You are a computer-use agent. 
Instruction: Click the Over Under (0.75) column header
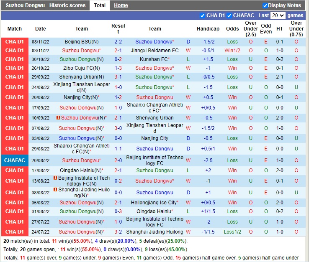point(296,29)
